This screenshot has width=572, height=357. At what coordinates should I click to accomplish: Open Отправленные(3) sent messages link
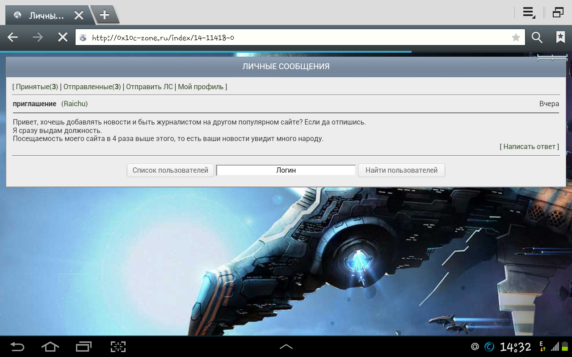[x=92, y=87]
